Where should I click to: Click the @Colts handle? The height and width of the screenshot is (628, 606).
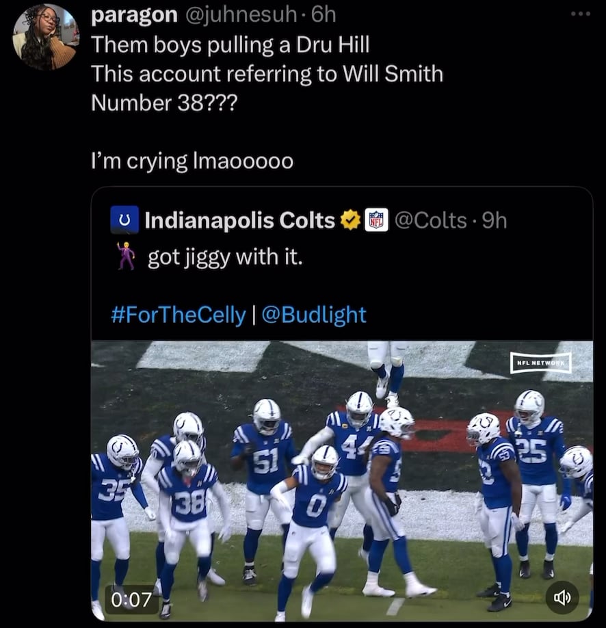(x=431, y=220)
